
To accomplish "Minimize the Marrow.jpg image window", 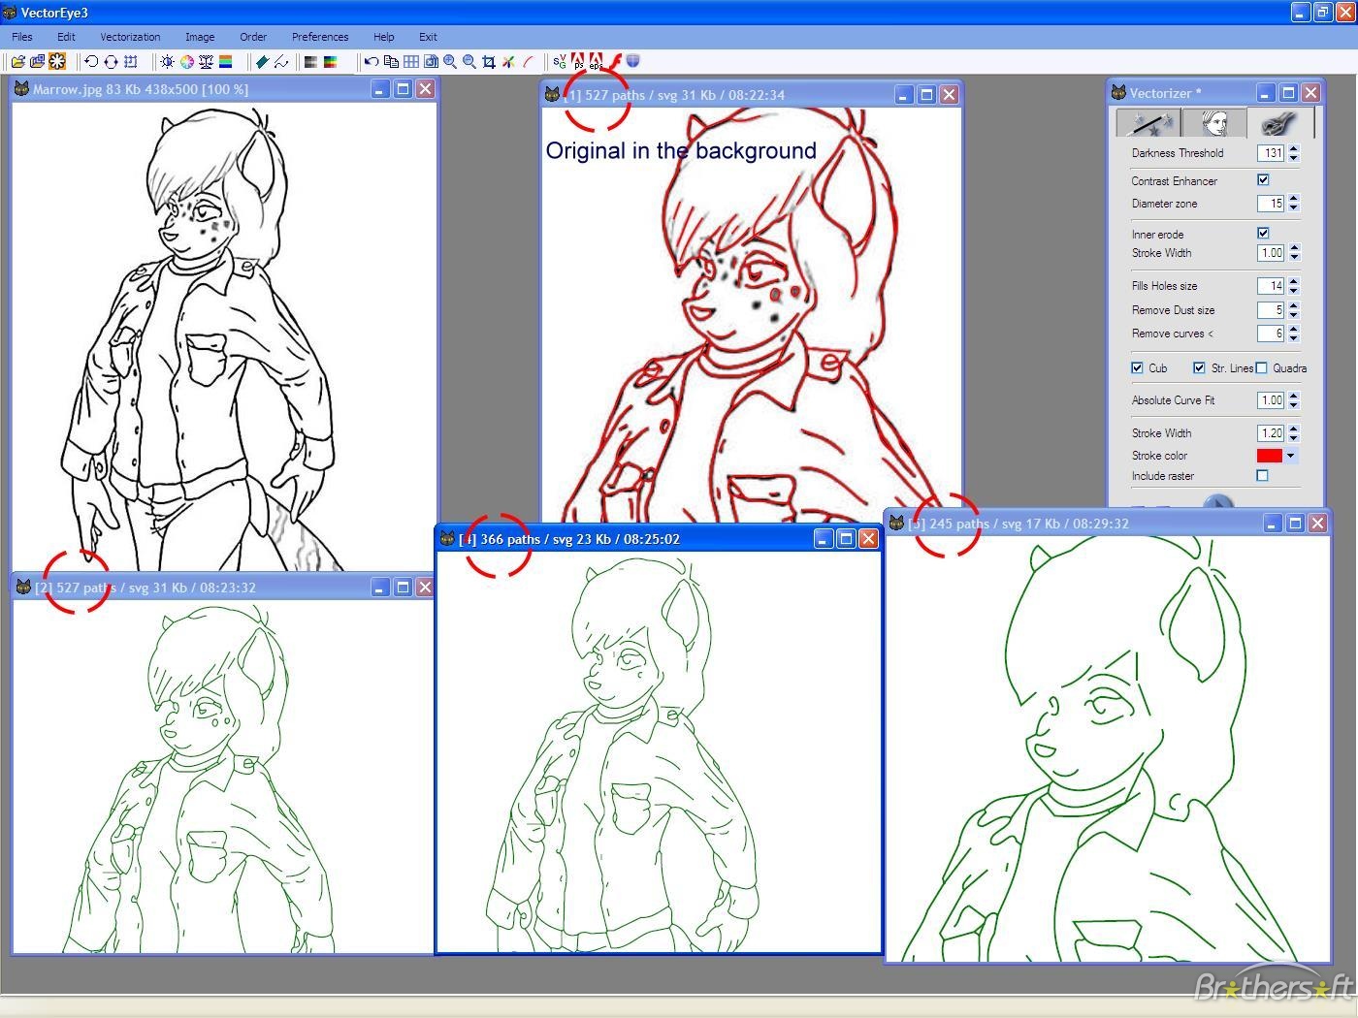I will click(x=380, y=89).
